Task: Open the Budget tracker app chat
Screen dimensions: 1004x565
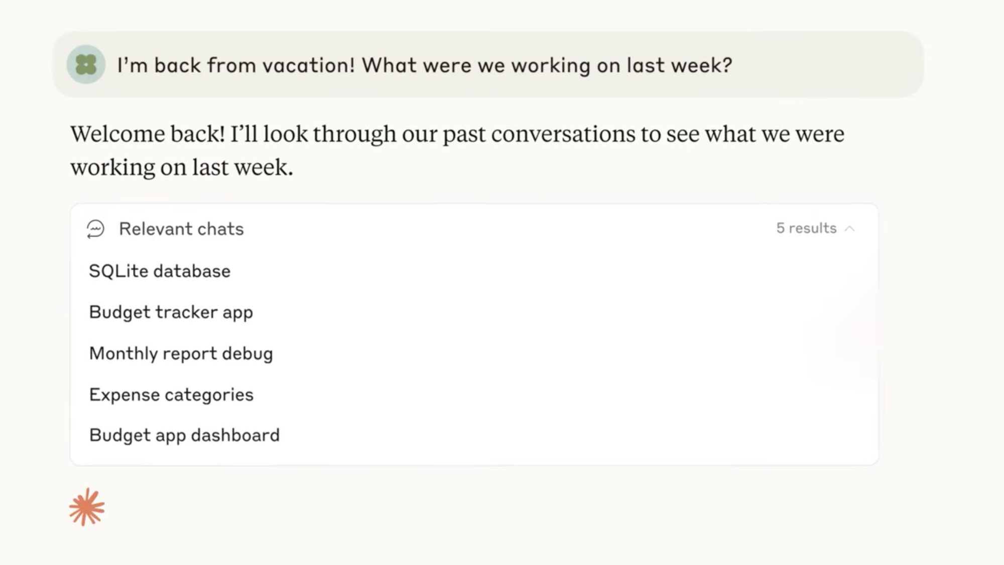Action: [x=171, y=312]
